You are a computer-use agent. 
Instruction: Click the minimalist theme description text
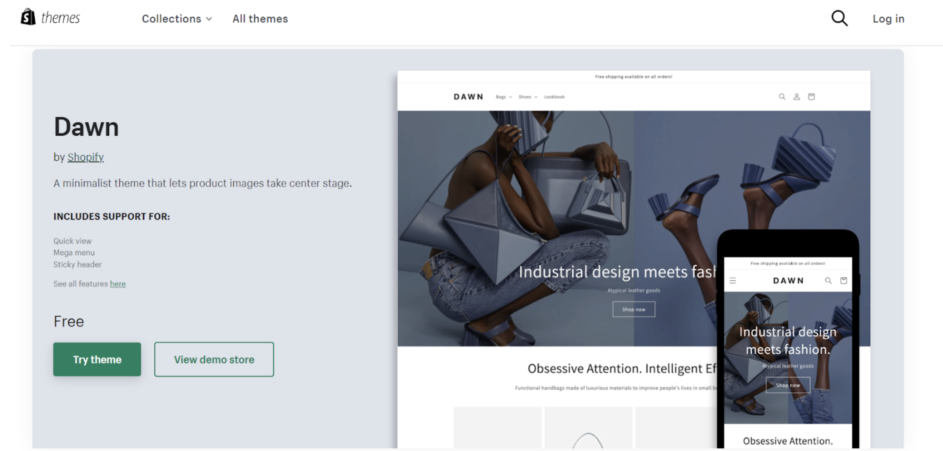202,183
